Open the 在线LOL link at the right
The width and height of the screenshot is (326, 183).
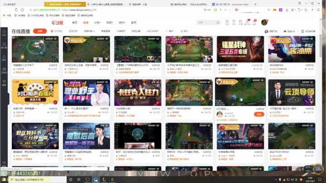point(289,31)
